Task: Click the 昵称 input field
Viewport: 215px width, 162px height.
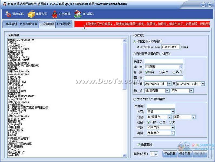Action: point(164,78)
